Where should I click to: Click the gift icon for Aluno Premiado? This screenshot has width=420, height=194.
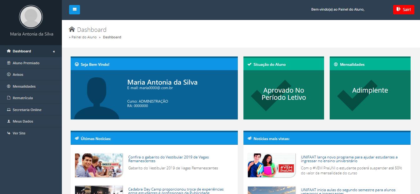[9, 63]
